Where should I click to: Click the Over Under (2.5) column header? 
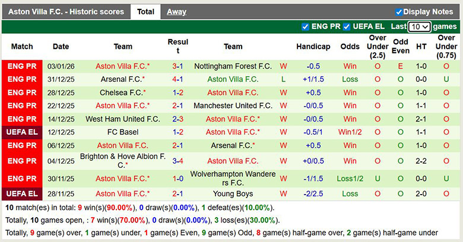pos(378,46)
